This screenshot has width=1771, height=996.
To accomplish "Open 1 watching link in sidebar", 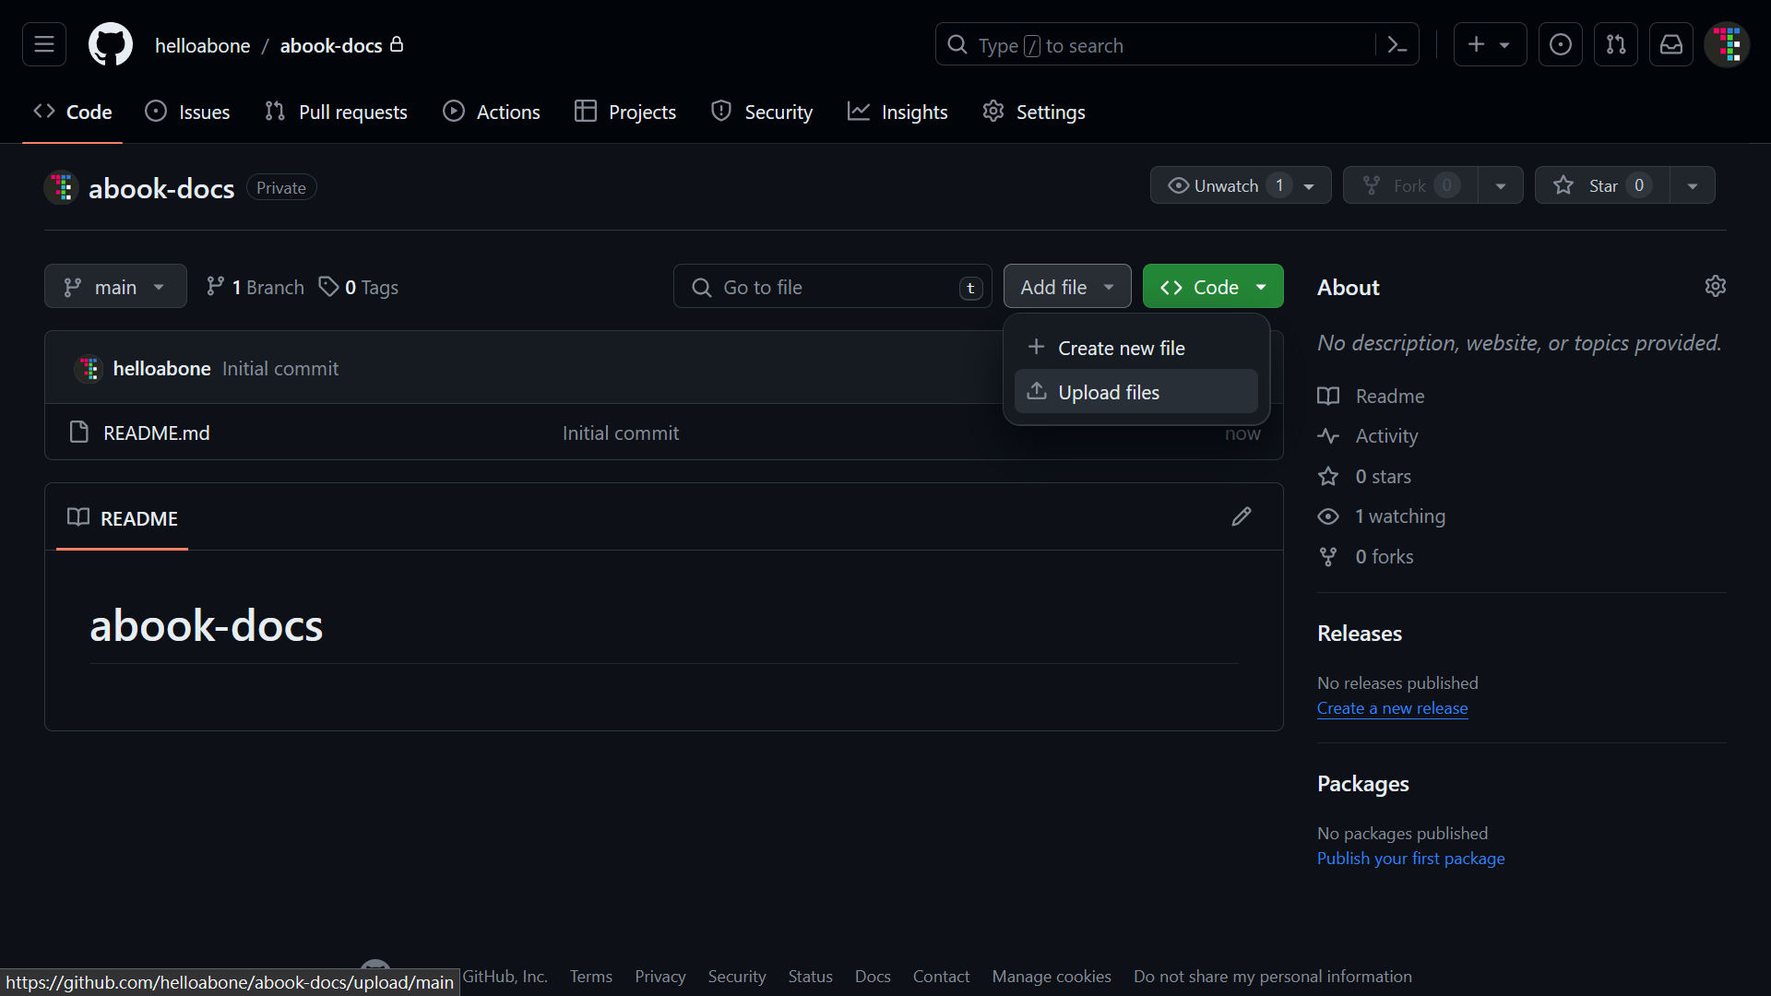I will [1381, 516].
